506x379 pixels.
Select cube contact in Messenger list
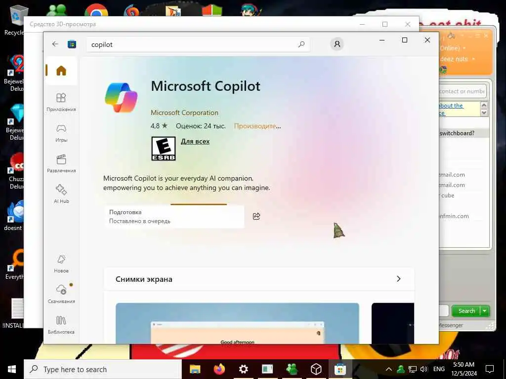(448, 195)
